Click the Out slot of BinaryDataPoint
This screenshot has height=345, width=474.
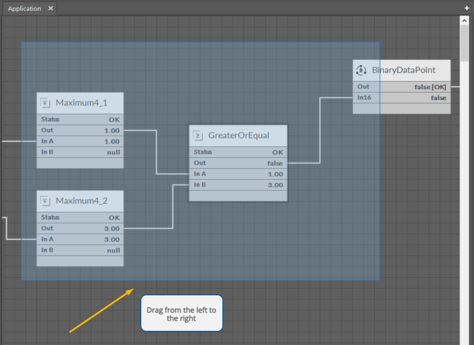402,87
